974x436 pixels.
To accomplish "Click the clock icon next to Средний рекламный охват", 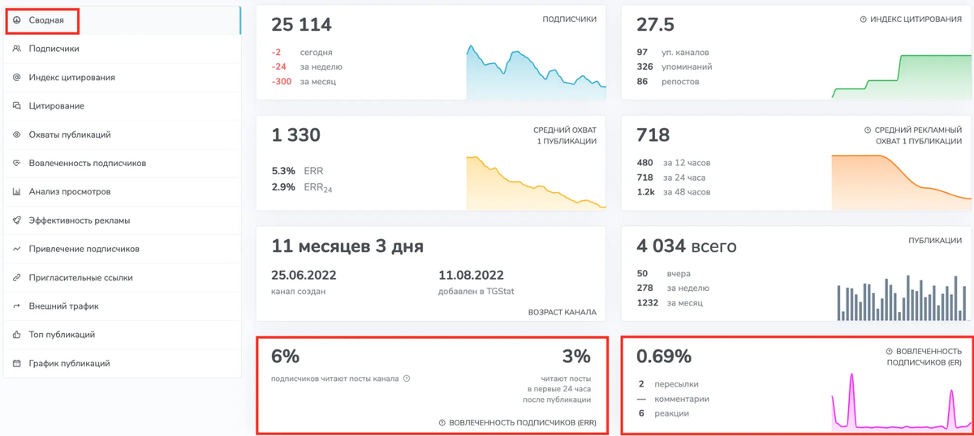I will pos(868,130).
